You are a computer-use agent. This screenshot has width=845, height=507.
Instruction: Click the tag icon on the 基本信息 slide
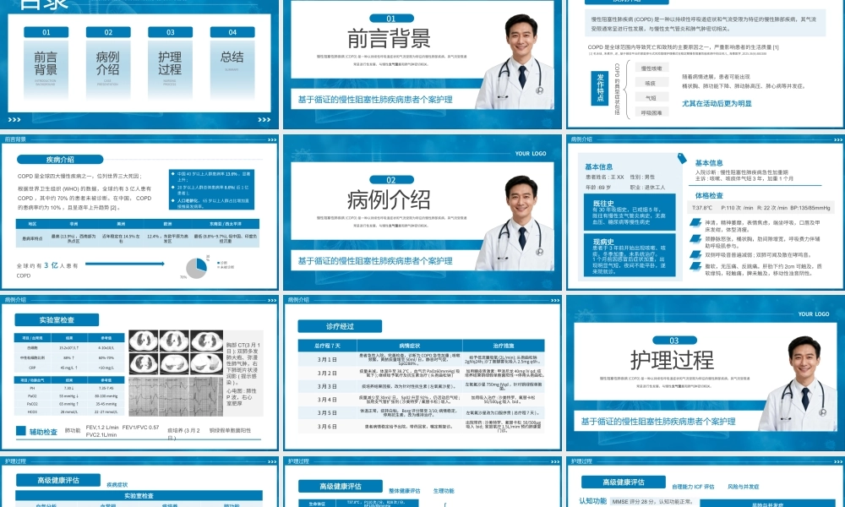(x=682, y=158)
